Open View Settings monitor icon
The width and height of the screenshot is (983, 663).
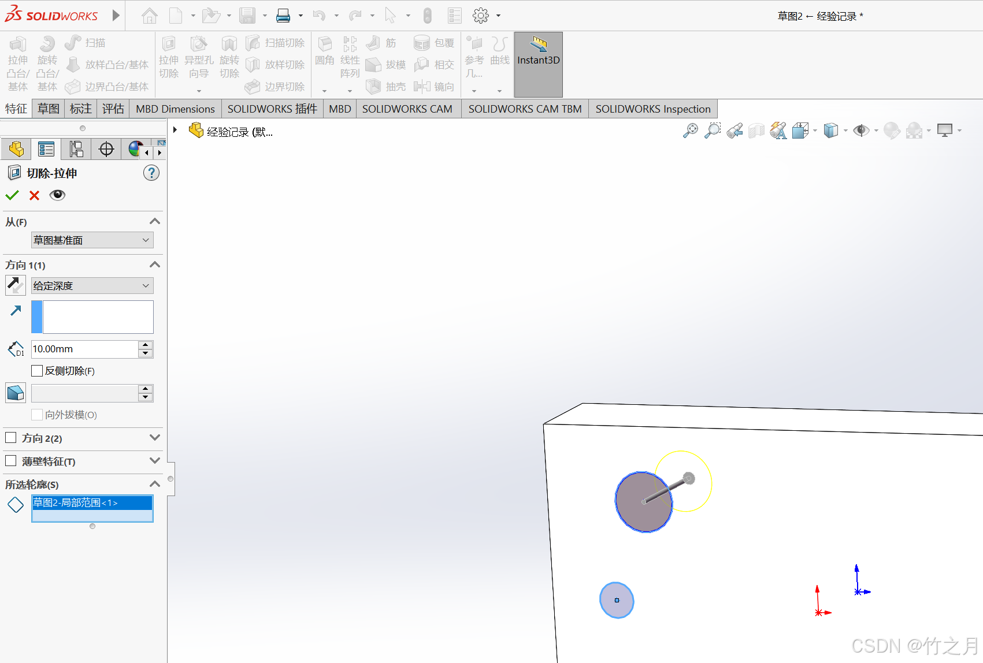pyautogui.click(x=945, y=131)
